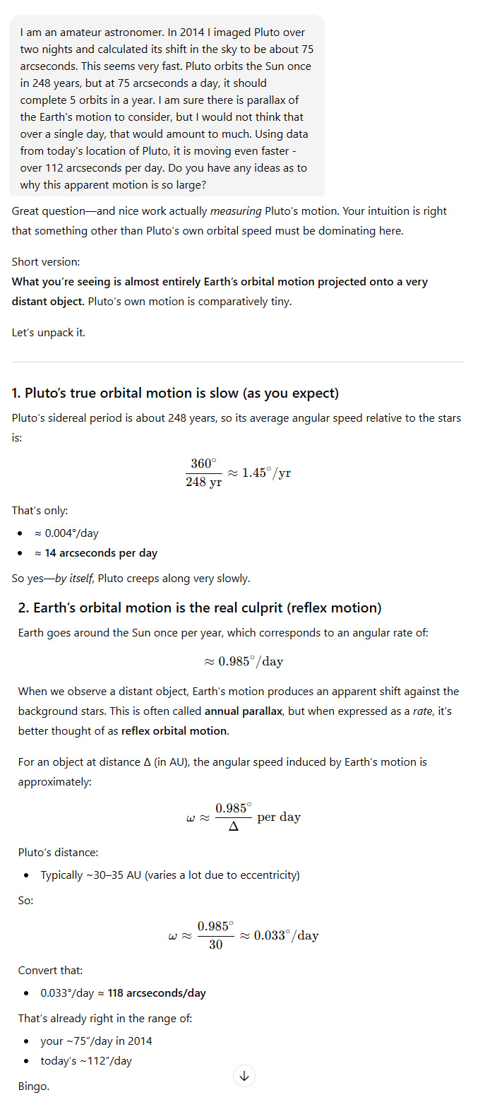Click the "Bingo." text

point(34,1086)
